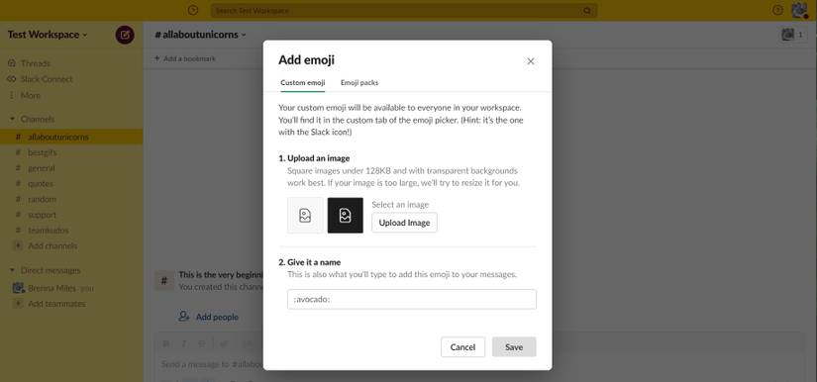Click the Upload Image button
This screenshot has width=817, height=382.
pyautogui.click(x=404, y=223)
